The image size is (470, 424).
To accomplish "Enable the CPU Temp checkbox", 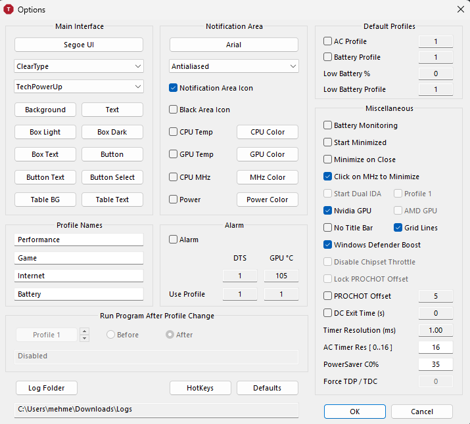I will point(173,132).
